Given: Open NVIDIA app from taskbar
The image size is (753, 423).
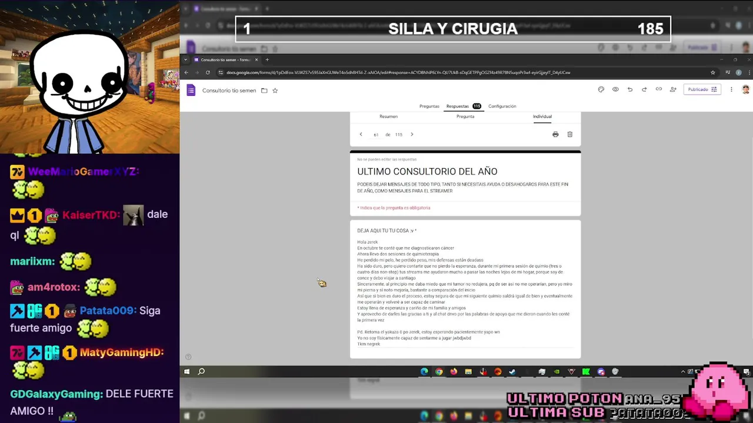Looking at the screenshot, I should 557,371.
